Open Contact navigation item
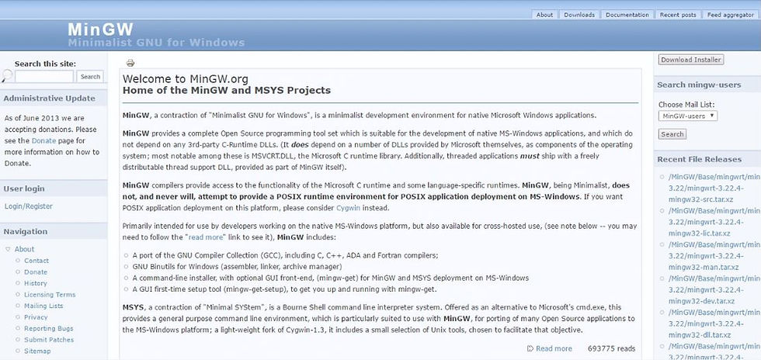Screen dimensions: 761x360 pos(36,261)
